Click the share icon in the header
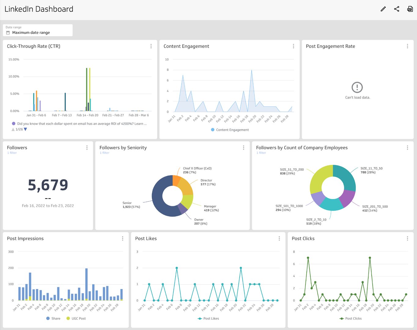 (397, 9)
